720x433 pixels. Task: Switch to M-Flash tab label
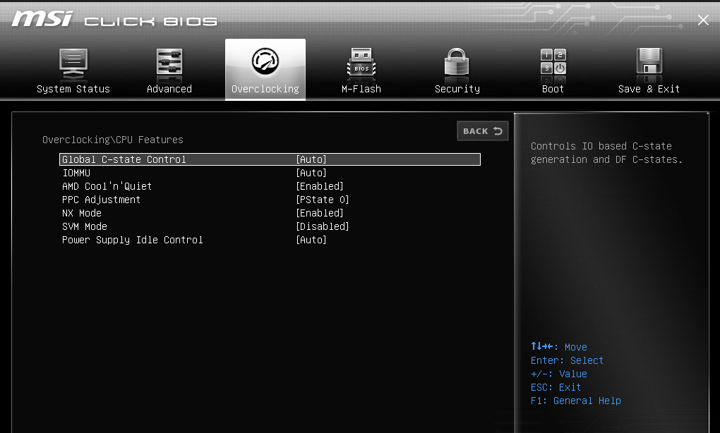click(x=361, y=89)
